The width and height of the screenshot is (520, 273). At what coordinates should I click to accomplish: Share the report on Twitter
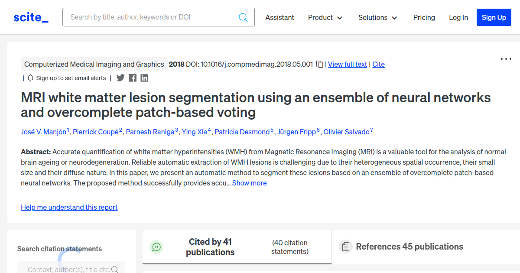point(120,78)
